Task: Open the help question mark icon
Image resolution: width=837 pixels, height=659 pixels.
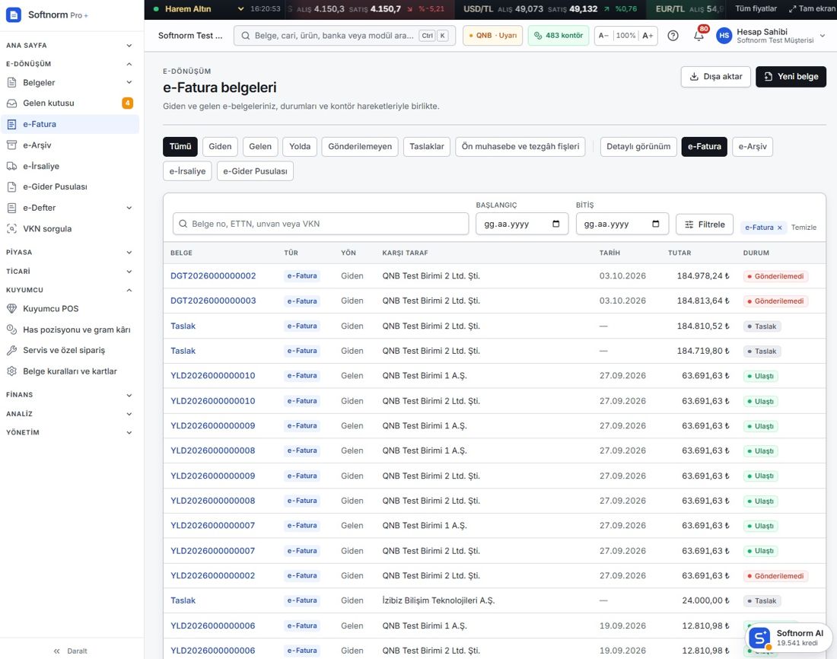Action: [x=673, y=36]
